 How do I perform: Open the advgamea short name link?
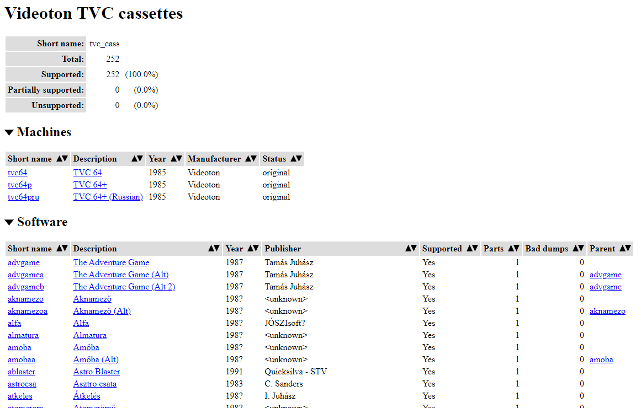[x=26, y=275]
